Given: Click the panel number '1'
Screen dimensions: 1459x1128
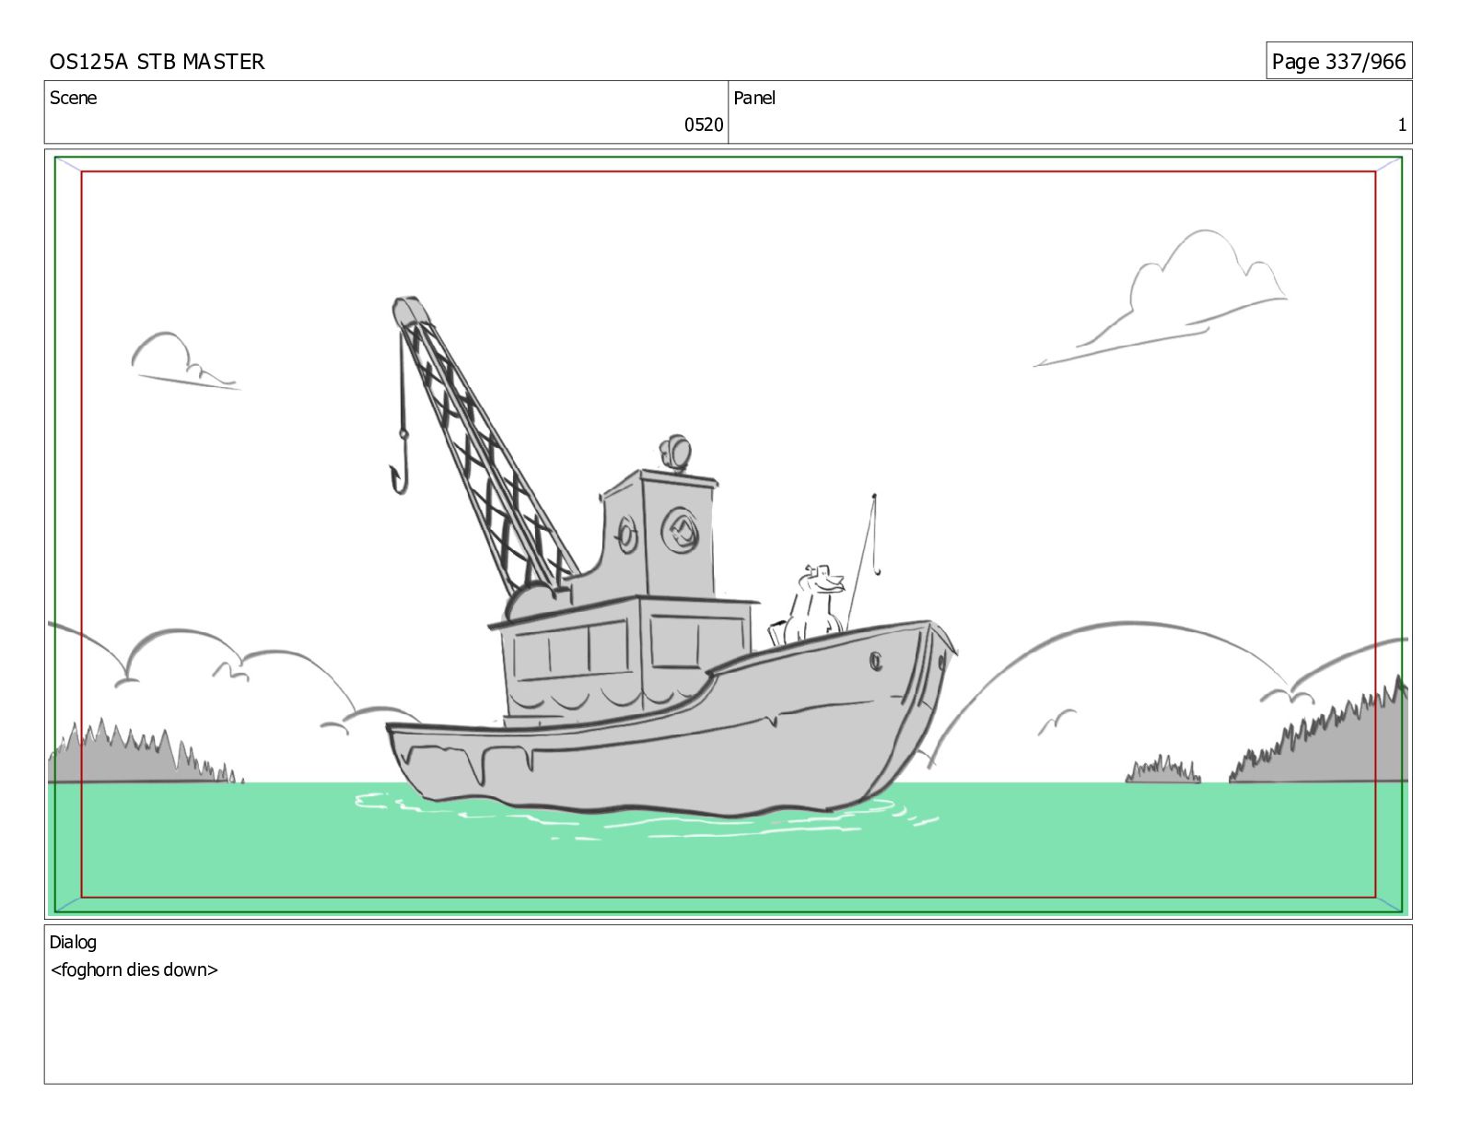Looking at the screenshot, I should pos(1402,124).
